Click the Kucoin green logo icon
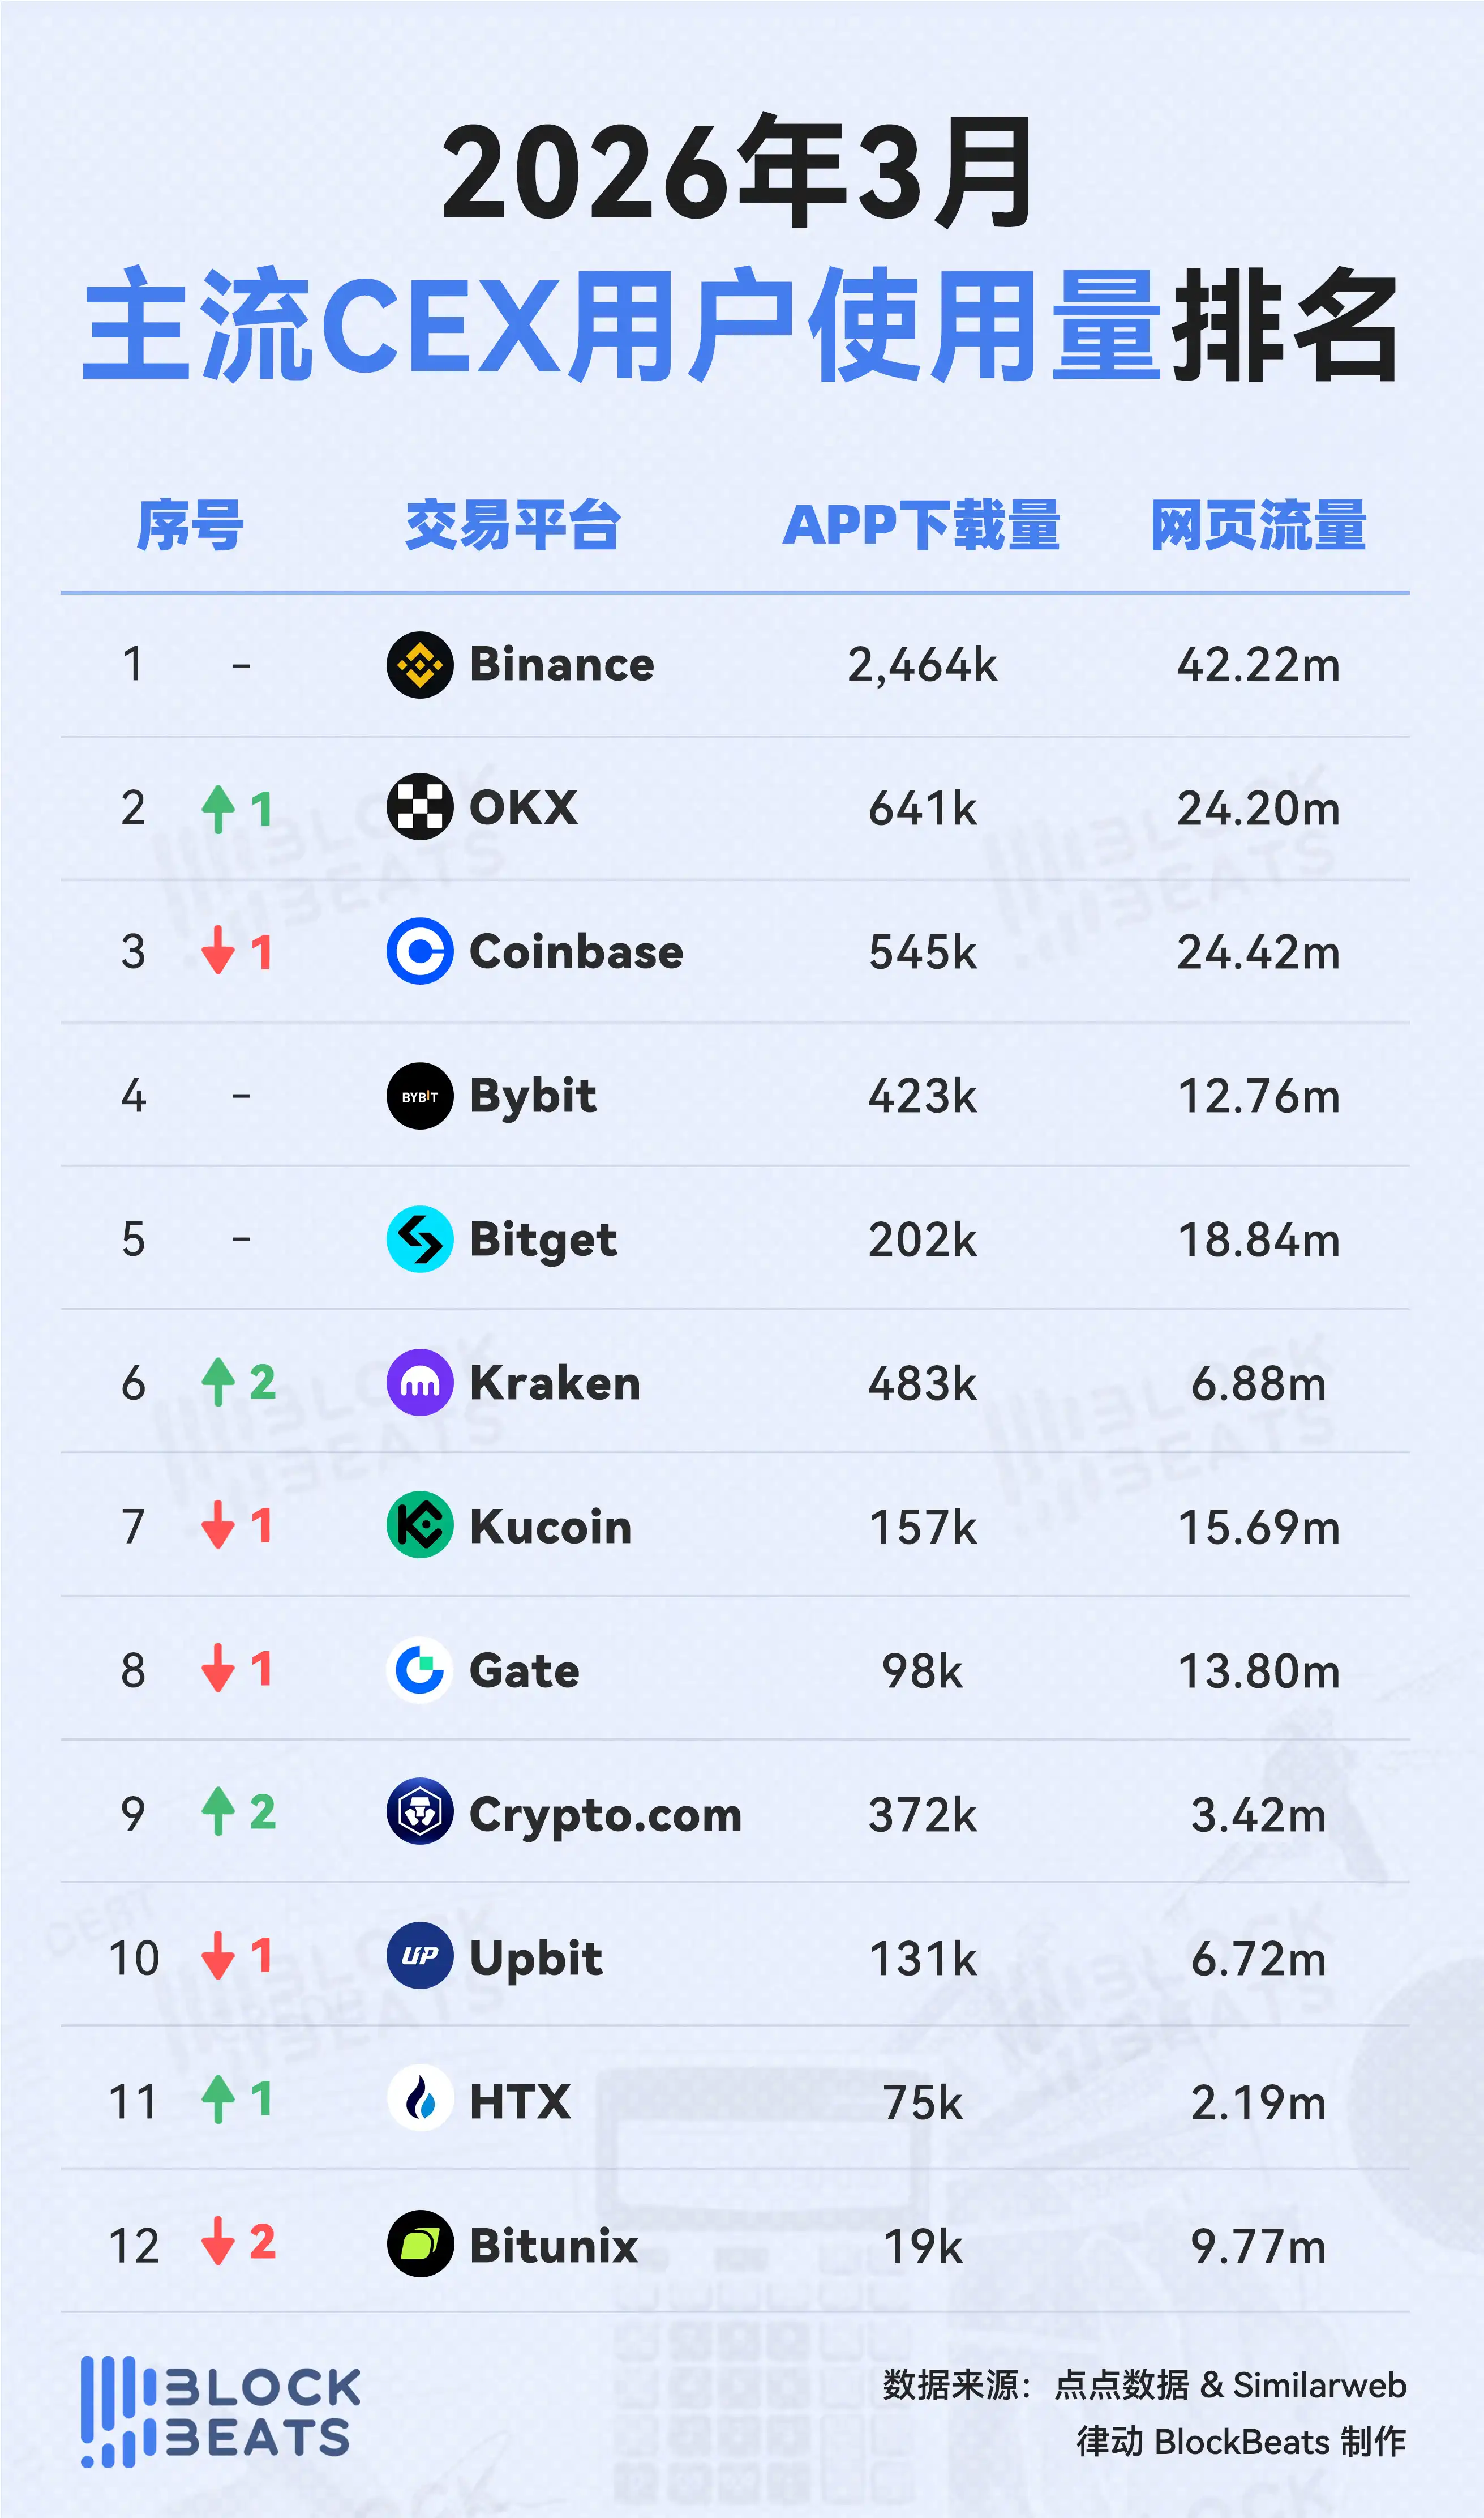The image size is (1484, 2518). coord(420,1525)
